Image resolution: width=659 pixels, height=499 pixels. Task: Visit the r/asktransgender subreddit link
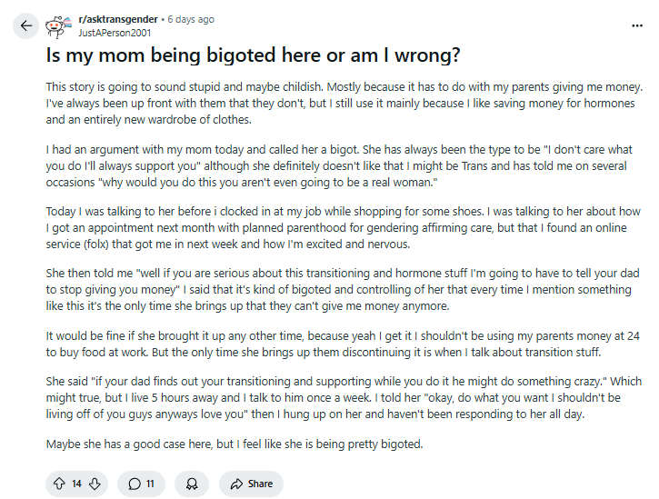pos(117,19)
